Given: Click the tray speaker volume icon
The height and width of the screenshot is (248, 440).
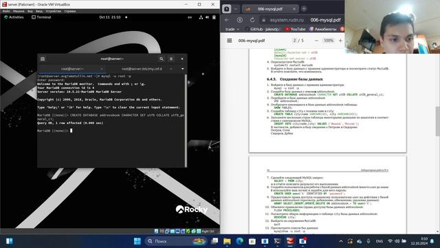Looking at the screenshot, I should tap(397, 241).
